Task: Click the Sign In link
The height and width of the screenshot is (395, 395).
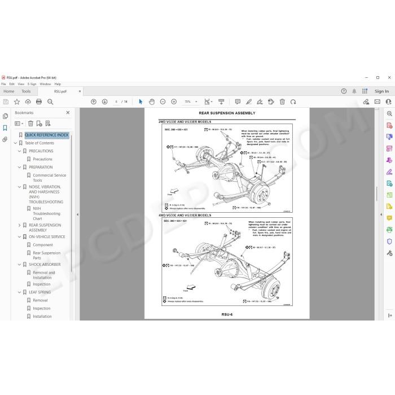Action: pos(381,91)
